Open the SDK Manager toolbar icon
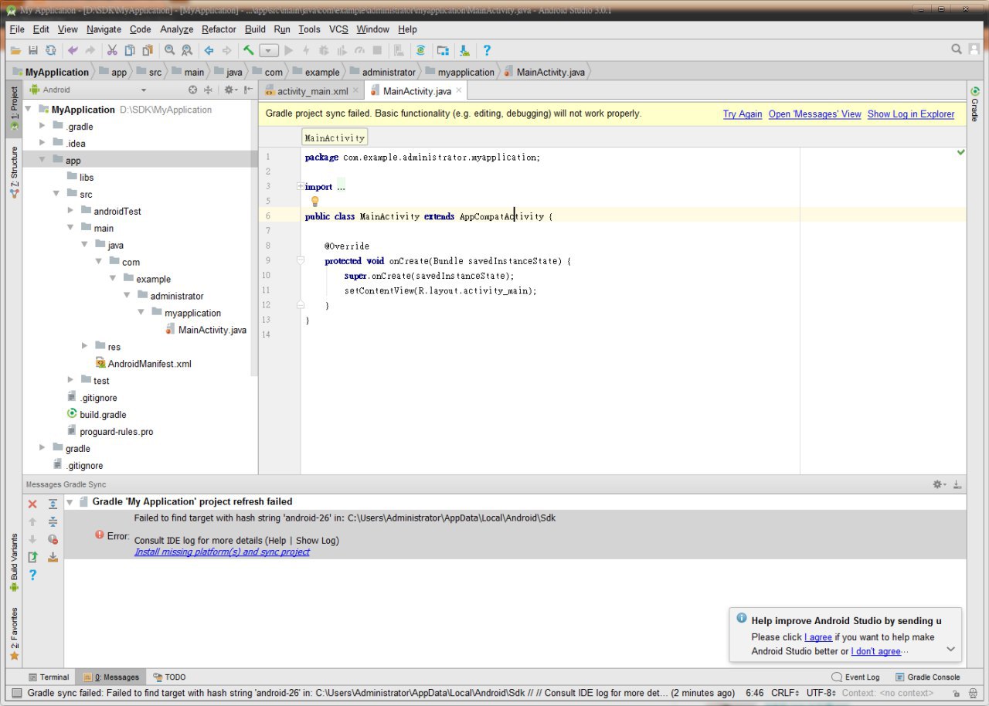Screen dimensions: 989x706 click(x=464, y=50)
